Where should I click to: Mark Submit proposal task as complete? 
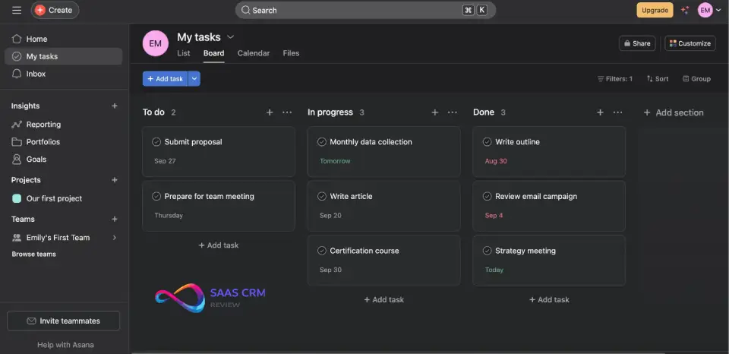pyautogui.click(x=156, y=142)
